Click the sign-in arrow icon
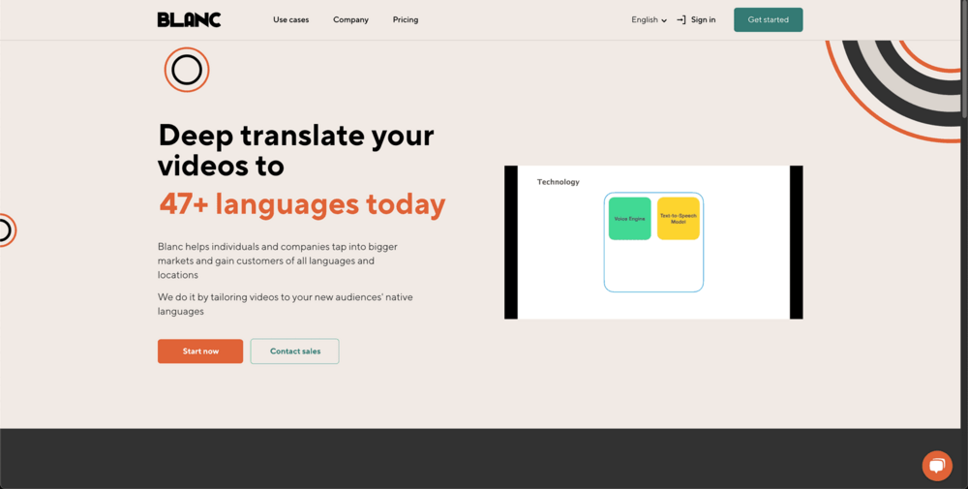Viewport: 968px width, 489px height. pos(681,19)
